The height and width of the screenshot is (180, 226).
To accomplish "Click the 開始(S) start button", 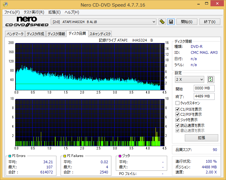I will coord(187,22).
